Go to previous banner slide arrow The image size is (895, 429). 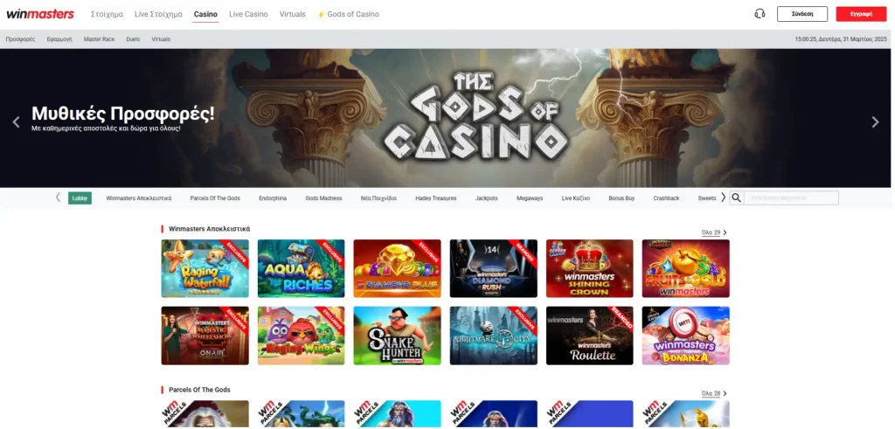pyautogui.click(x=16, y=121)
